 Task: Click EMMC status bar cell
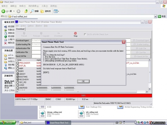[49, 99]
